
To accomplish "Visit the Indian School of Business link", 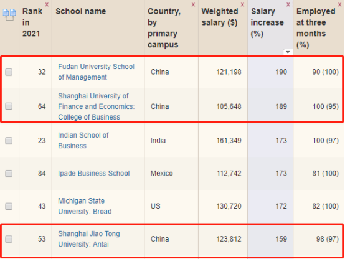I will pos(83,140).
